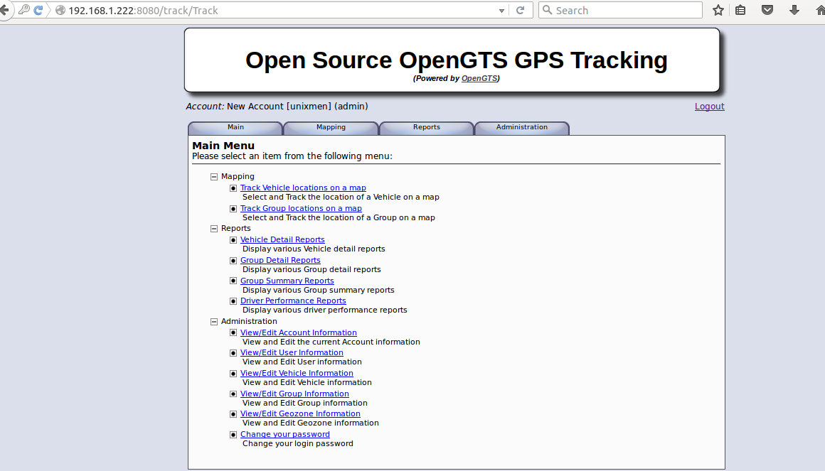
Task: Collapse the Reports menu section
Action: 214,229
